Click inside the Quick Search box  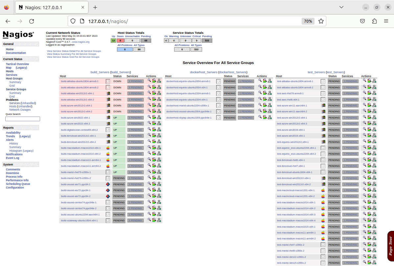[22, 119]
